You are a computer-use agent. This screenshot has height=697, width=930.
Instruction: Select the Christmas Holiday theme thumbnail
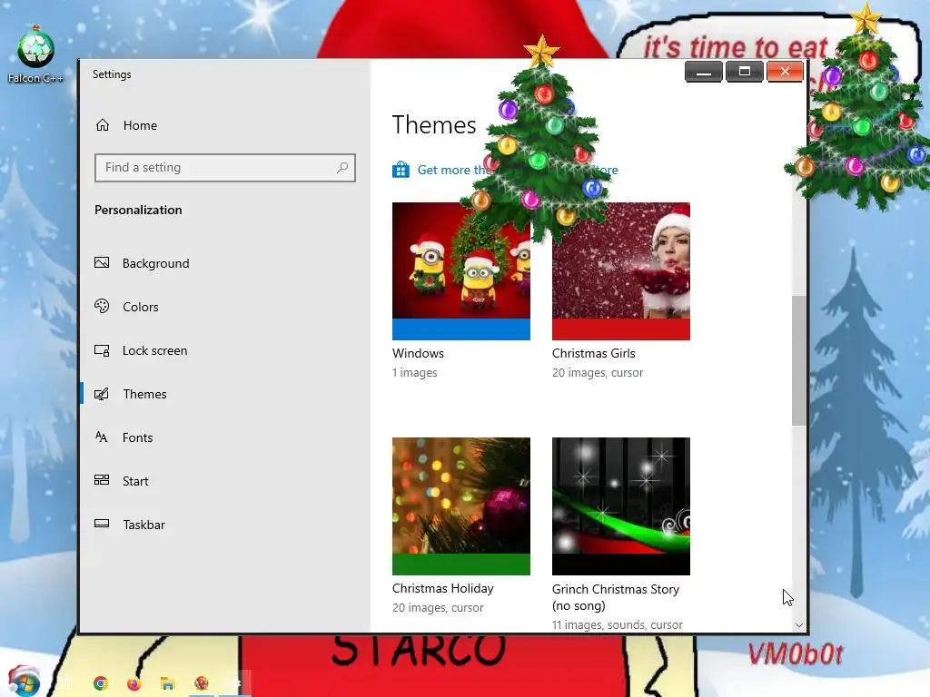(x=460, y=506)
